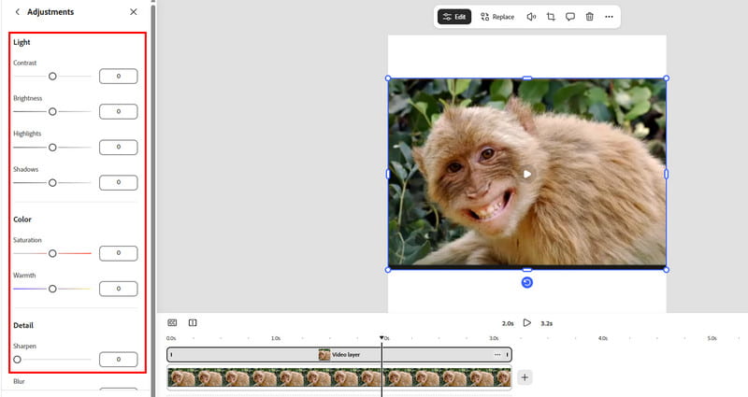Click the timeline playhead marker
748x397 pixels.
[x=381, y=338]
